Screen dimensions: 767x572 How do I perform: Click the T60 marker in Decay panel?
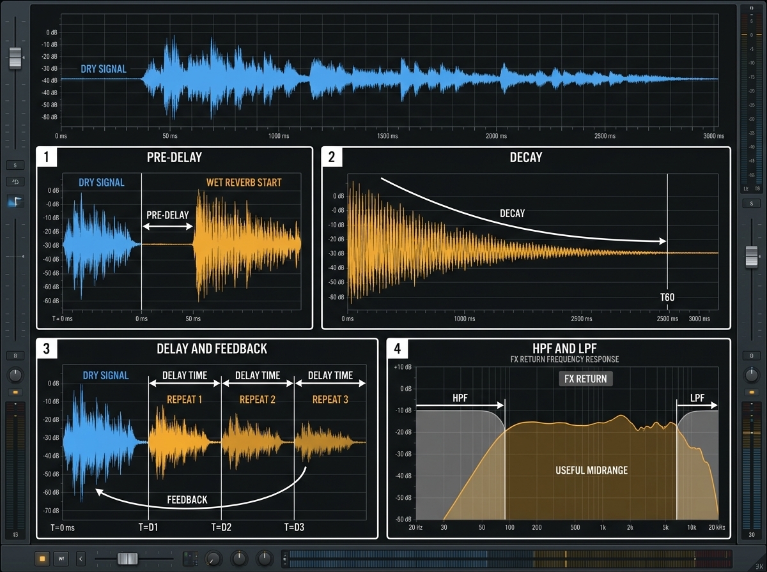(x=667, y=297)
